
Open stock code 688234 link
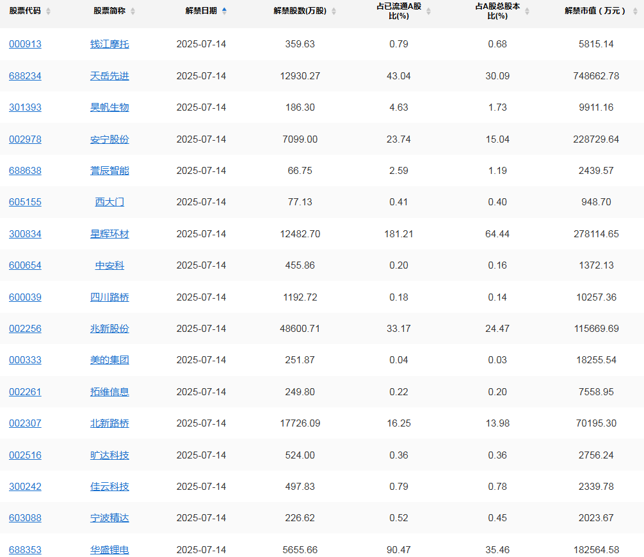pos(25,76)
